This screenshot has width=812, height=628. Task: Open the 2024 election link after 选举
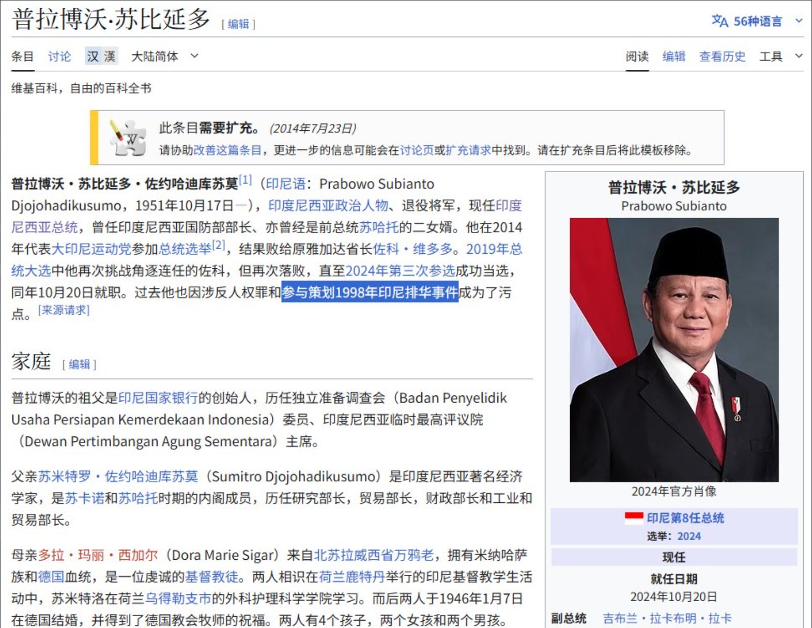689,536
